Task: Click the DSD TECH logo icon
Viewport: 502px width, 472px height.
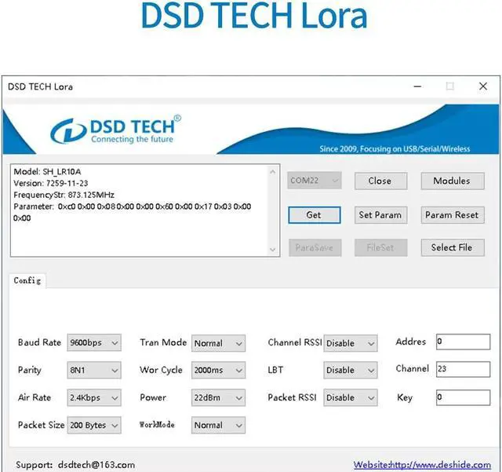Action: click(x=68, y=131)
